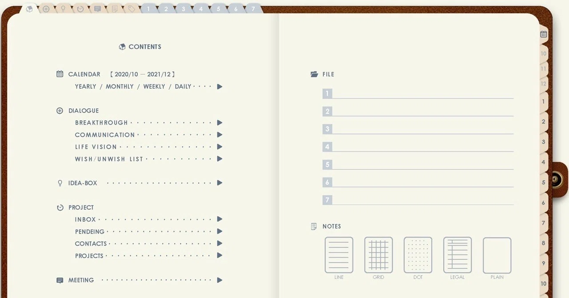Open grey month 12 side tab
Viewport: 569px width, 298px height.
tap(544, 84)
